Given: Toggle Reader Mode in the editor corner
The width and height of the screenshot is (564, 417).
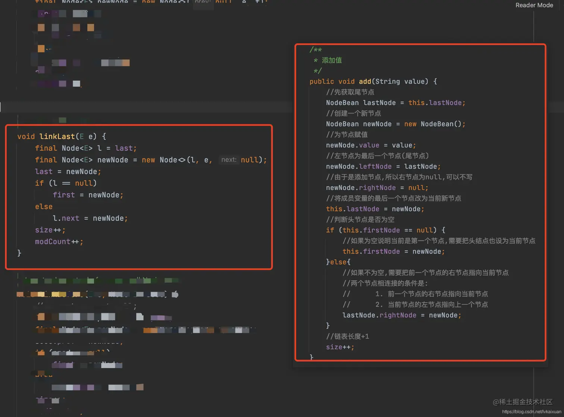Looking at the screenshot, I should (534, 5).
